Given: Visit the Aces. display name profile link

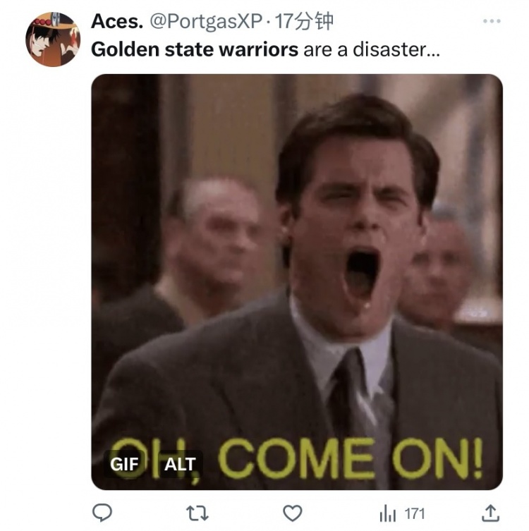Looking at the screenshot, I should pyautogui.click(x=117, y=21).
